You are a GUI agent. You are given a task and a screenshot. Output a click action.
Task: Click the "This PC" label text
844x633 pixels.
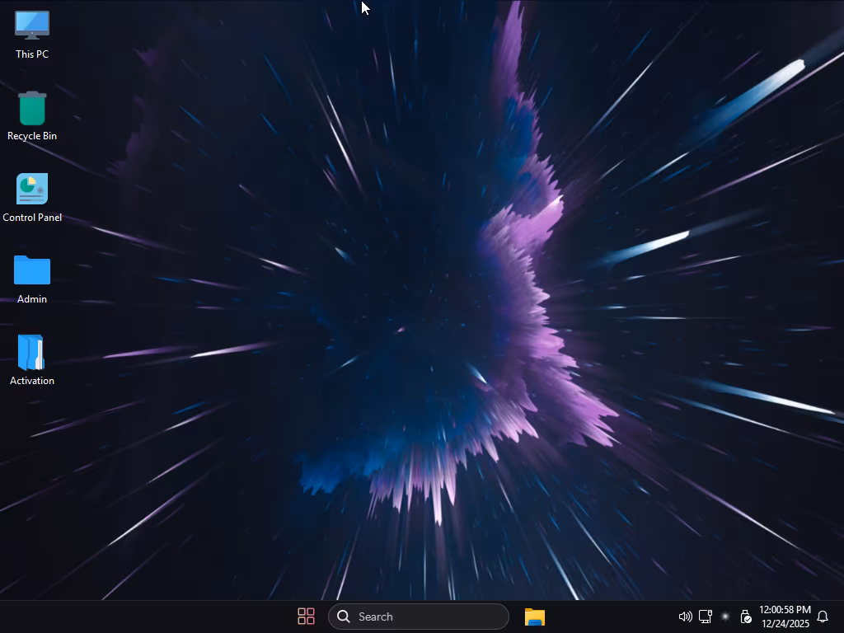tap(32, 54)
